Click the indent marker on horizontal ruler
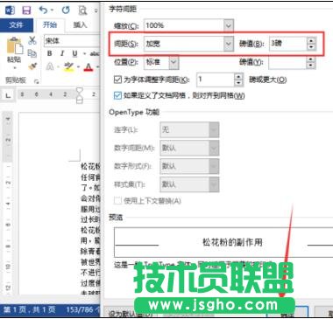Image resolution: width=333 pixels, height=319 pixels. [x=79, y=95]
